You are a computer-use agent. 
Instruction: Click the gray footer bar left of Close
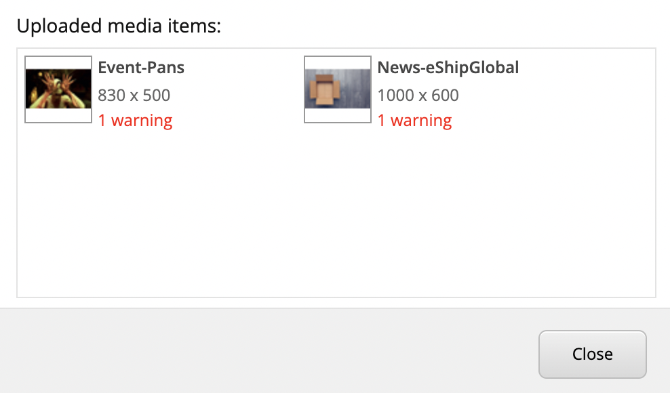pos(271,352)
